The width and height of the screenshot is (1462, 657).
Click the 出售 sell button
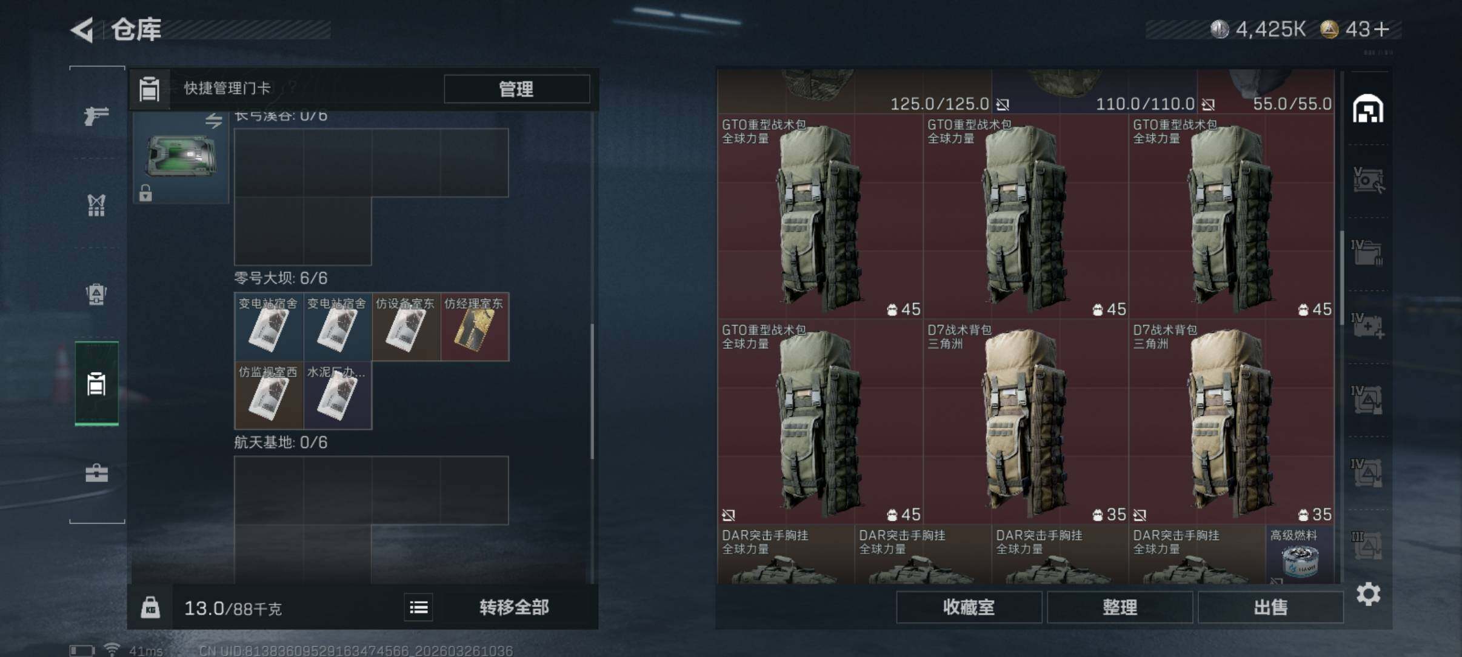point(1270,607)
